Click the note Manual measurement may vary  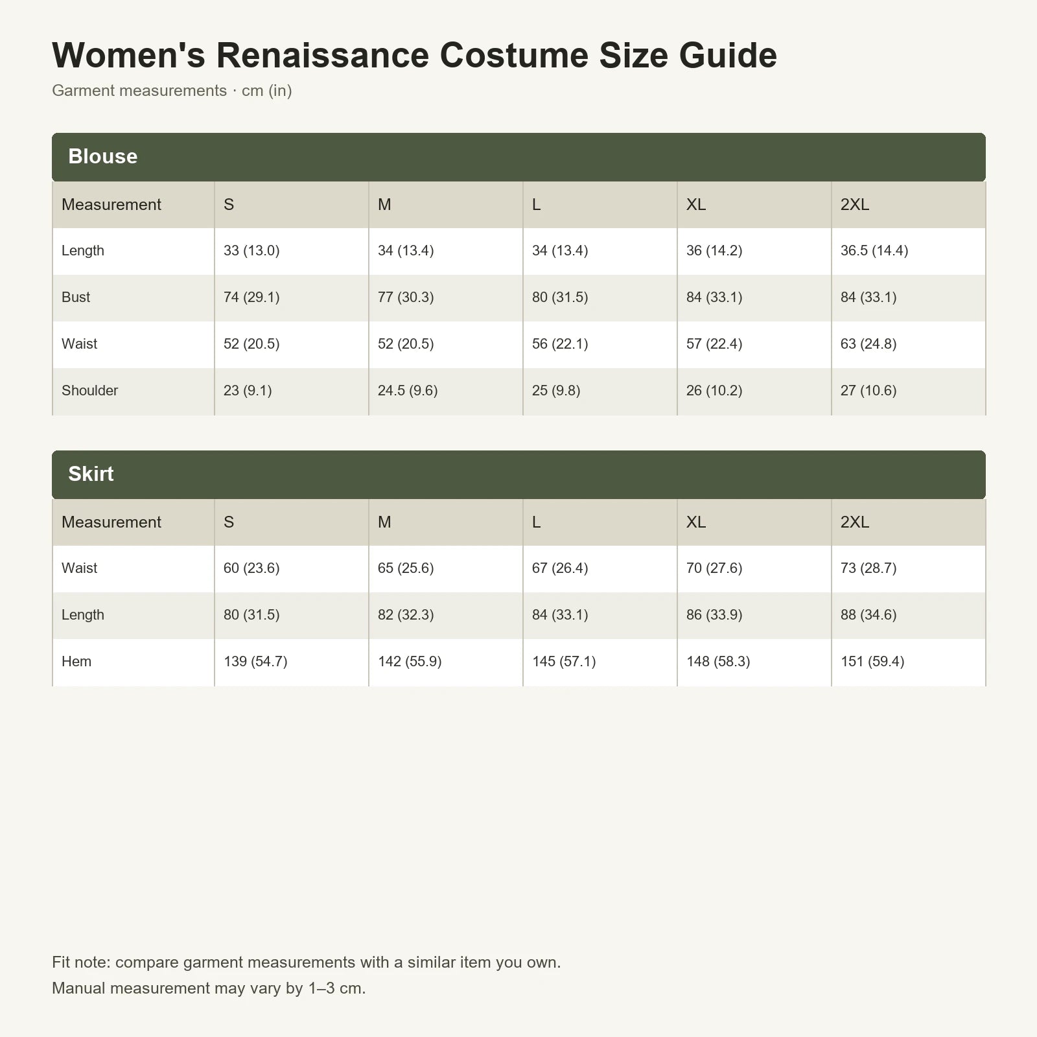(209, 988)
